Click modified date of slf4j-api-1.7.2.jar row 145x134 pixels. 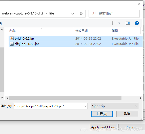click(88, 44)
